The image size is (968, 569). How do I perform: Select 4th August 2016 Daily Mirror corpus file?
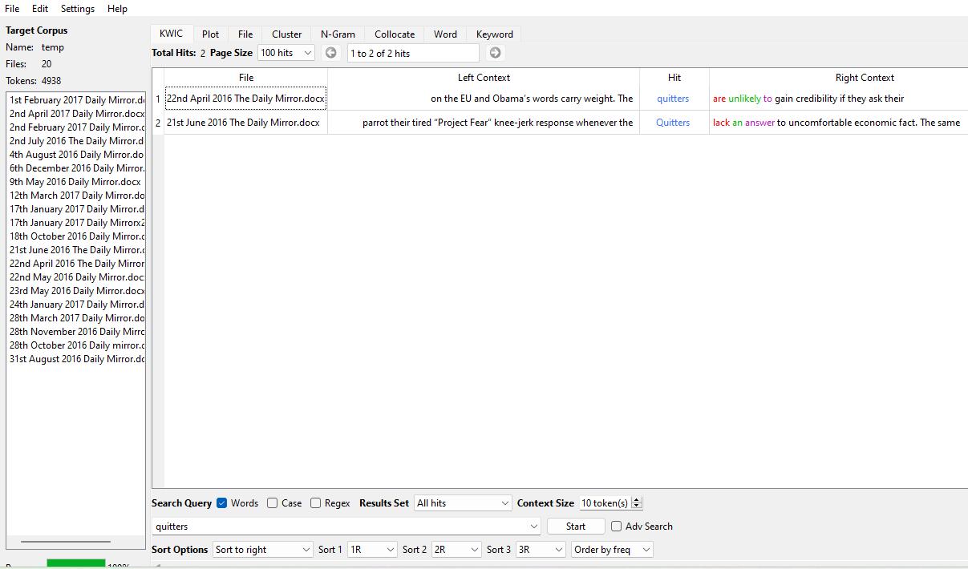click(x=76, y=155)
